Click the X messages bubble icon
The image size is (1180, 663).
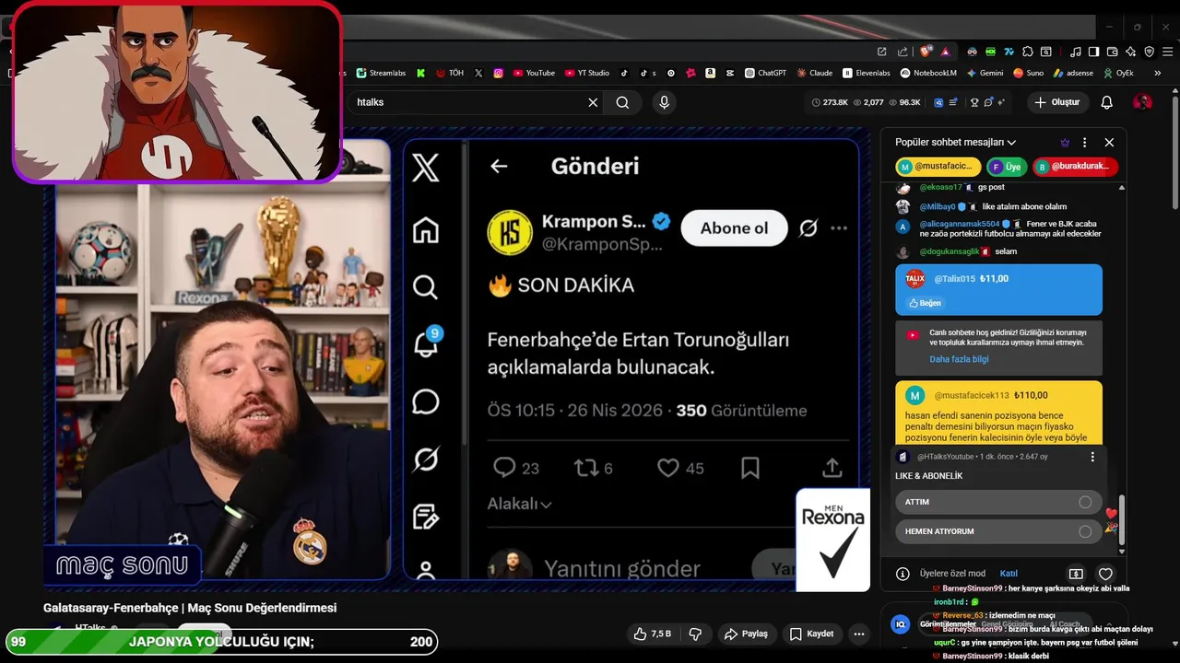425,402
